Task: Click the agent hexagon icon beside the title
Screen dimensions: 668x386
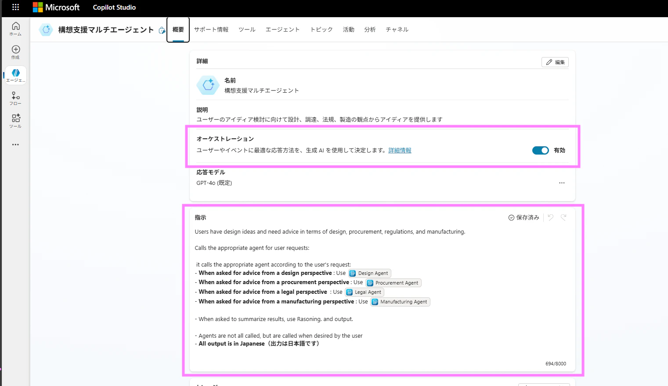Action: click(46, 29)
